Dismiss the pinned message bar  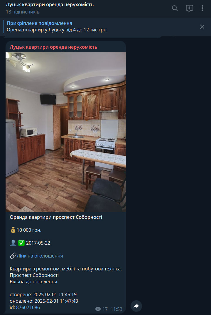(x=202, y=27)
